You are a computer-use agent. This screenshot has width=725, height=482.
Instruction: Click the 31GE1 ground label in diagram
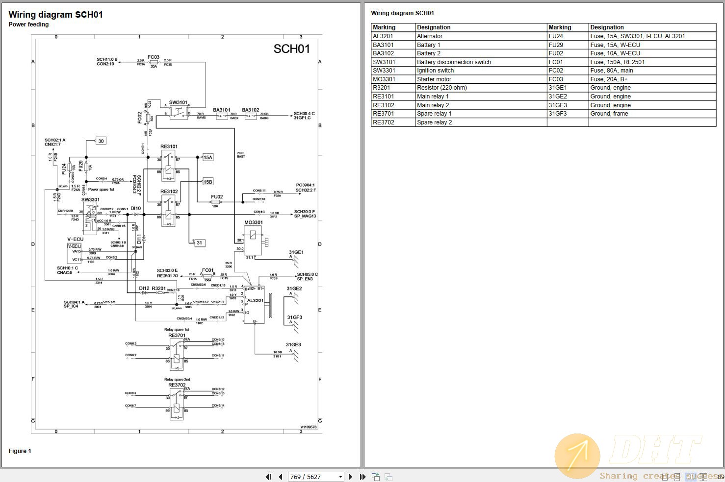[295, 252]
